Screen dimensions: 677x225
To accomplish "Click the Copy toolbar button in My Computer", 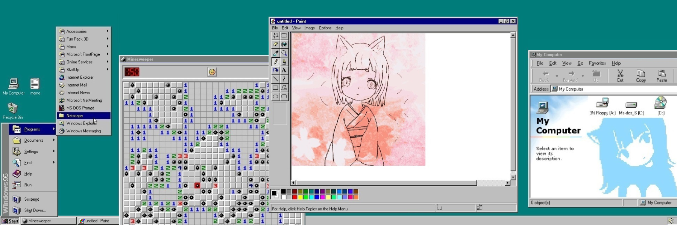I will [x=641, y=76].
